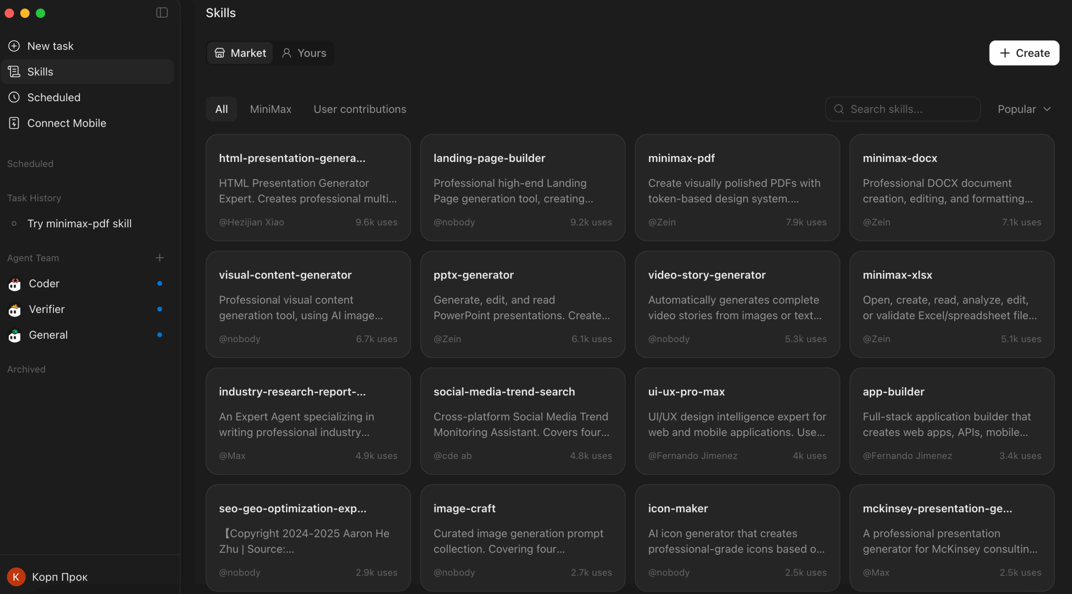Open the Scheduled sidebar item
This screenshot has width=1072, height=594.
pos(88,97)
